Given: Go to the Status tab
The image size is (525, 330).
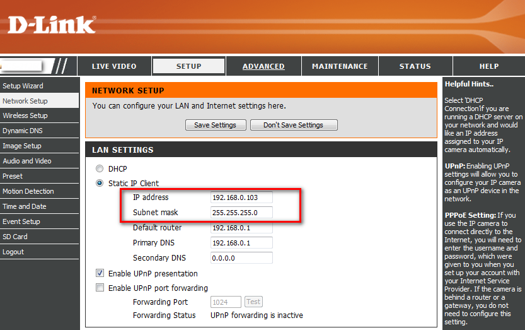Looking at the screenshot, I should [x=415, y=66].
